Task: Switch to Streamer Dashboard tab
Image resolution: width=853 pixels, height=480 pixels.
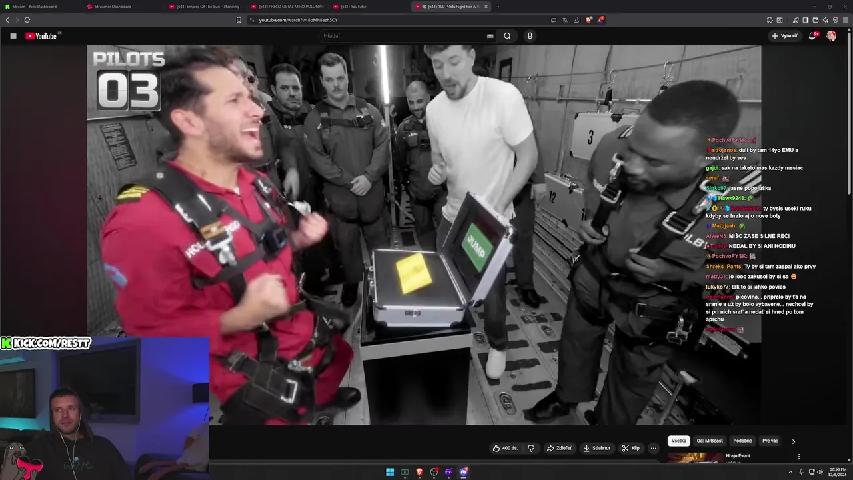Action: 123,7
